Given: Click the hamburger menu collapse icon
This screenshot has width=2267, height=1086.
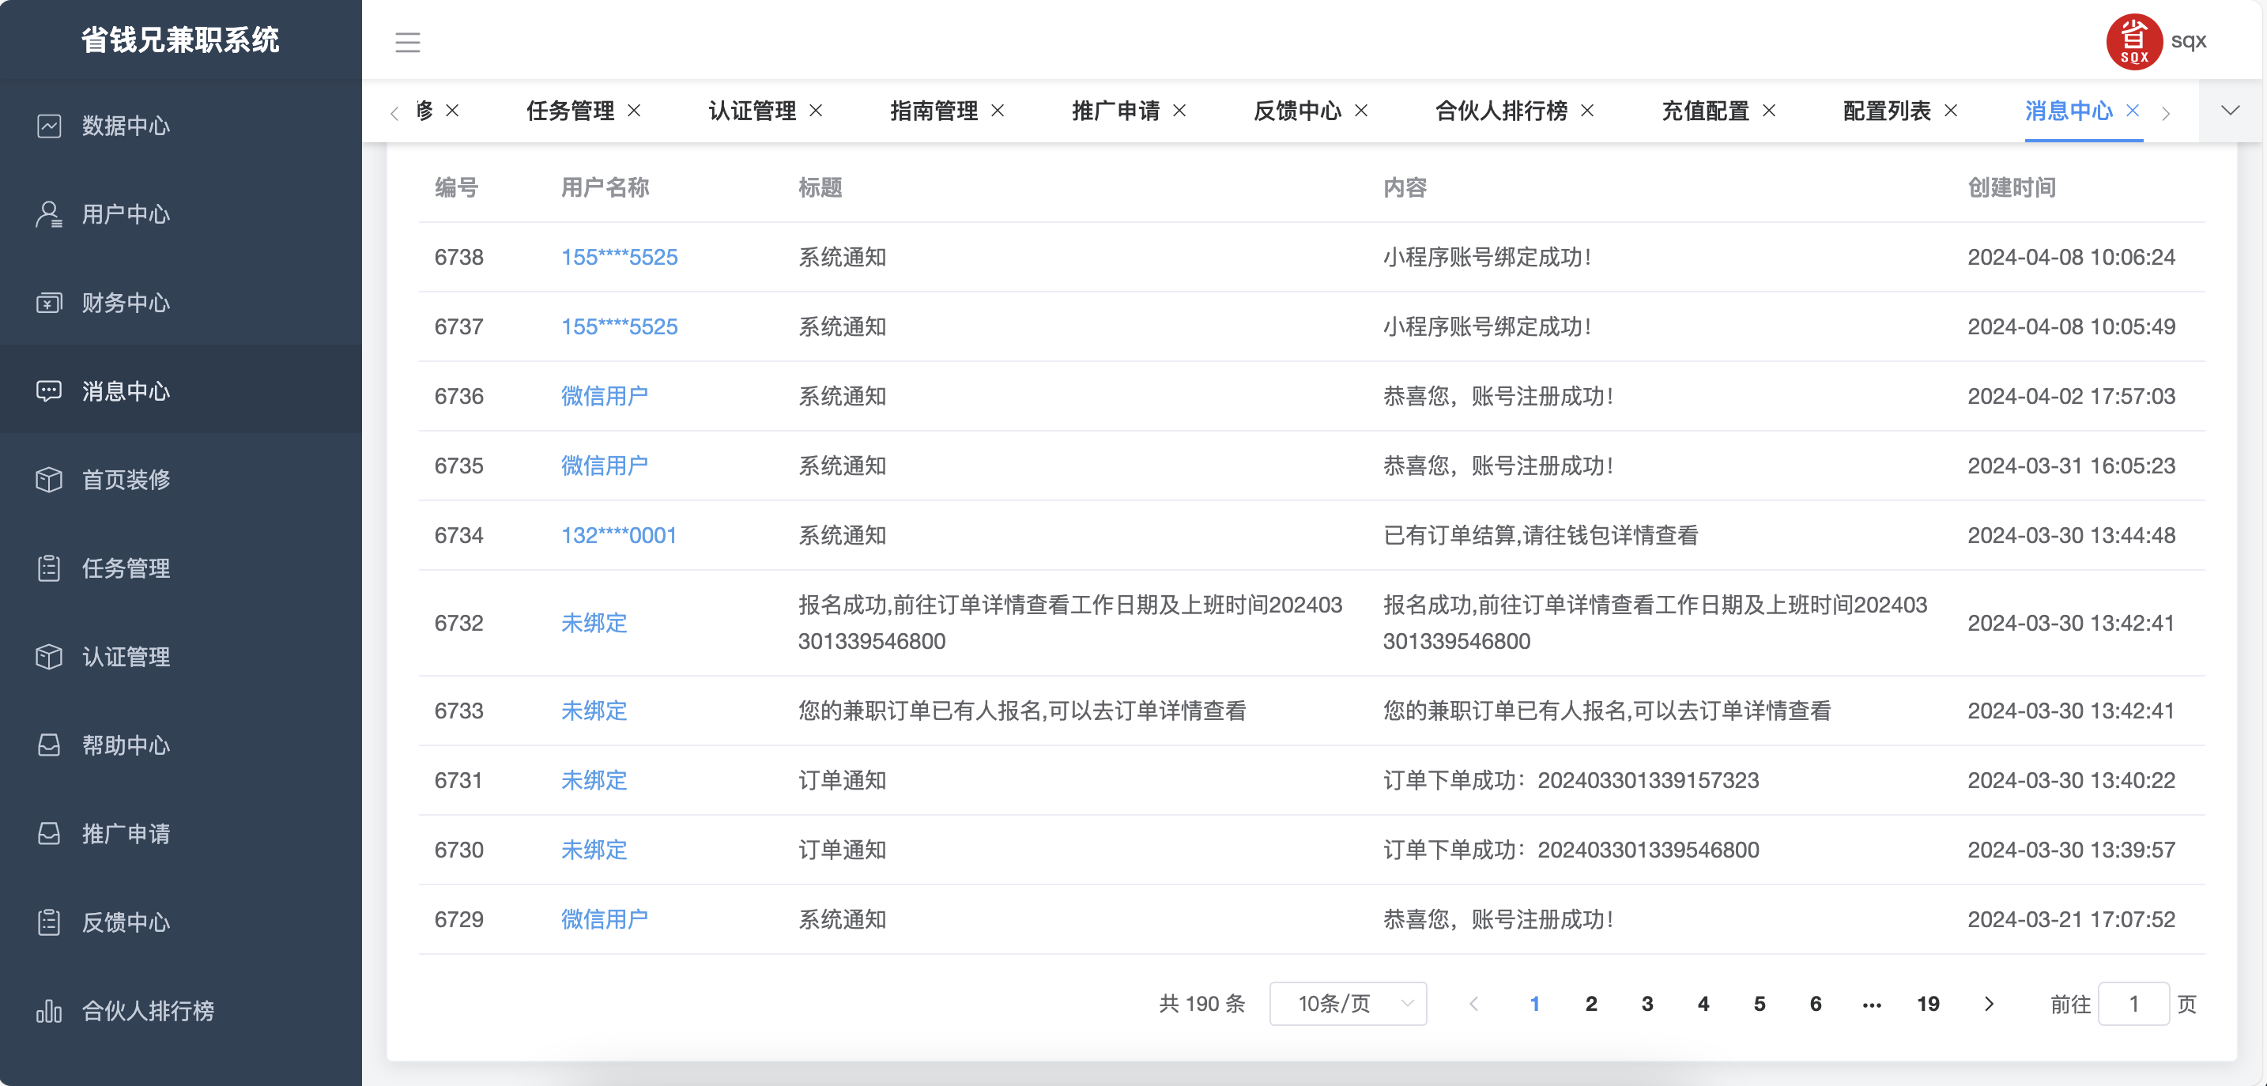Looking at the screenshot, I should click(407, 41).
